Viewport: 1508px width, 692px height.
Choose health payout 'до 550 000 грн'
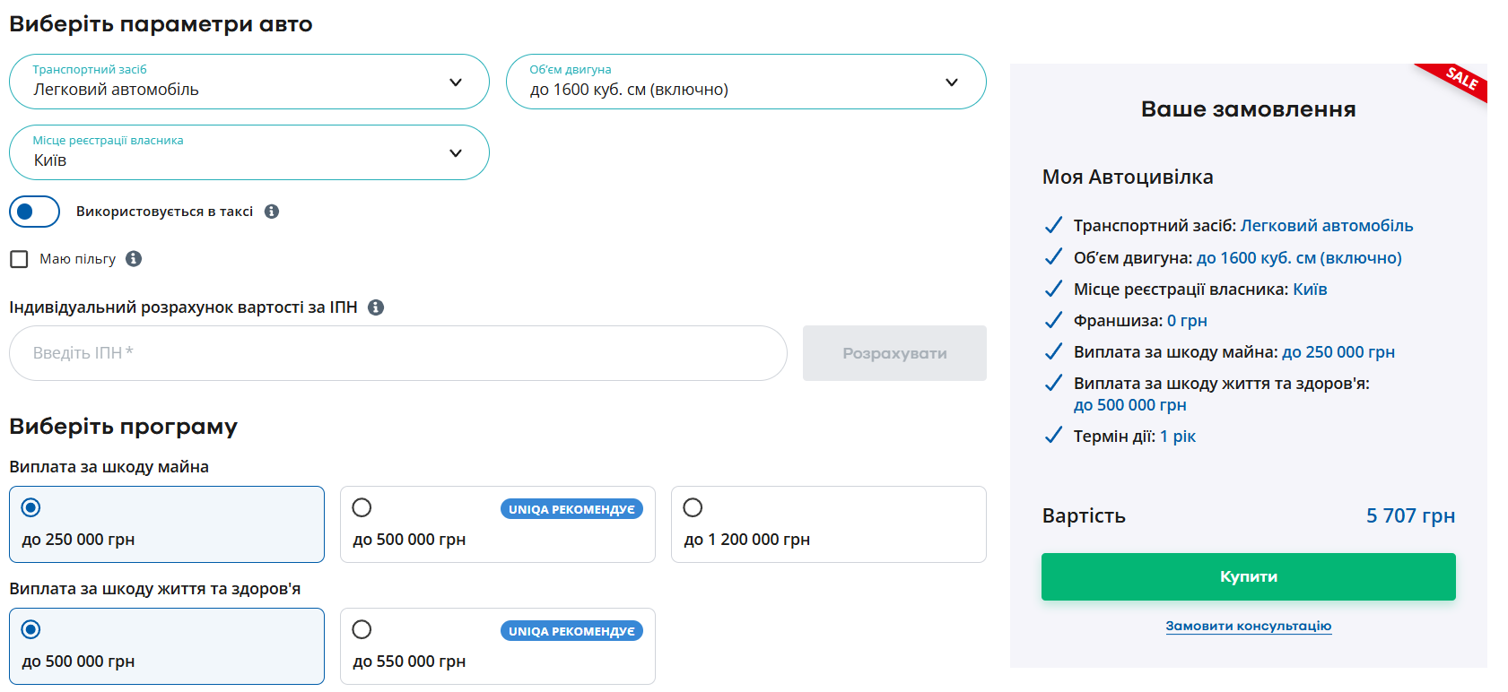click(362, 630)
